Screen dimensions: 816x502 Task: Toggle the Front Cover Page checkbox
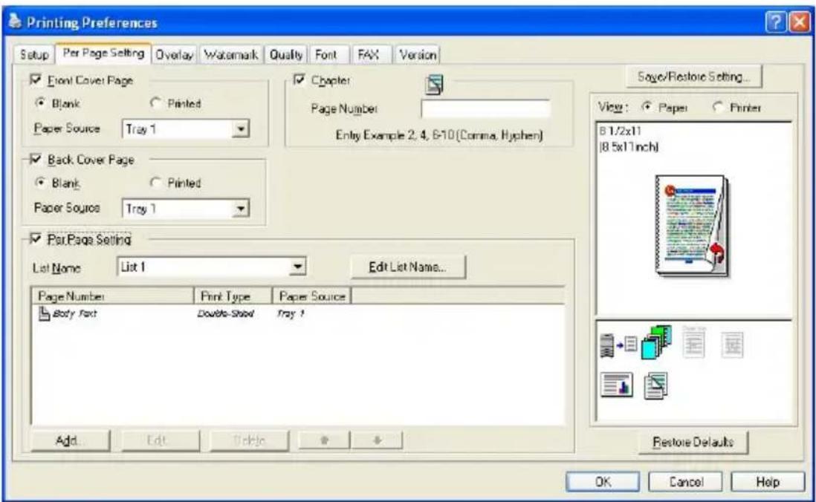tap(36, 79)
